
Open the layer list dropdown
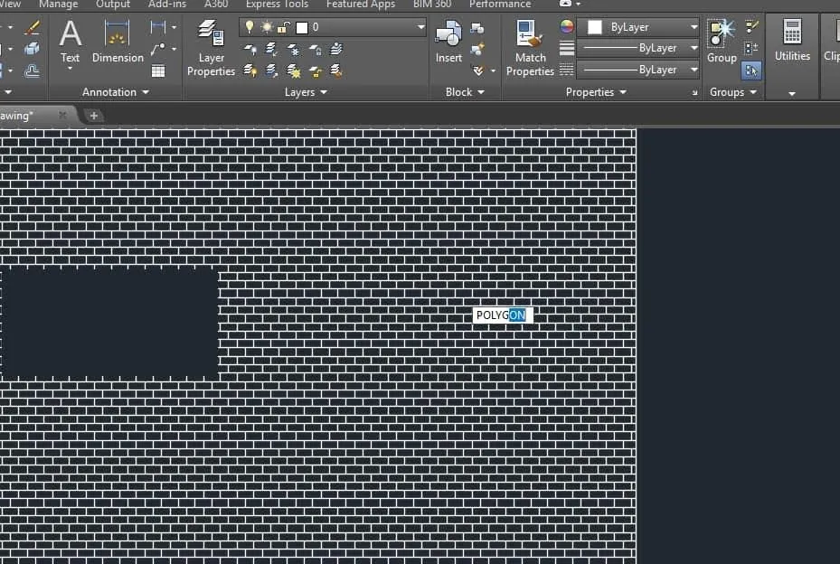click(421, 27)
